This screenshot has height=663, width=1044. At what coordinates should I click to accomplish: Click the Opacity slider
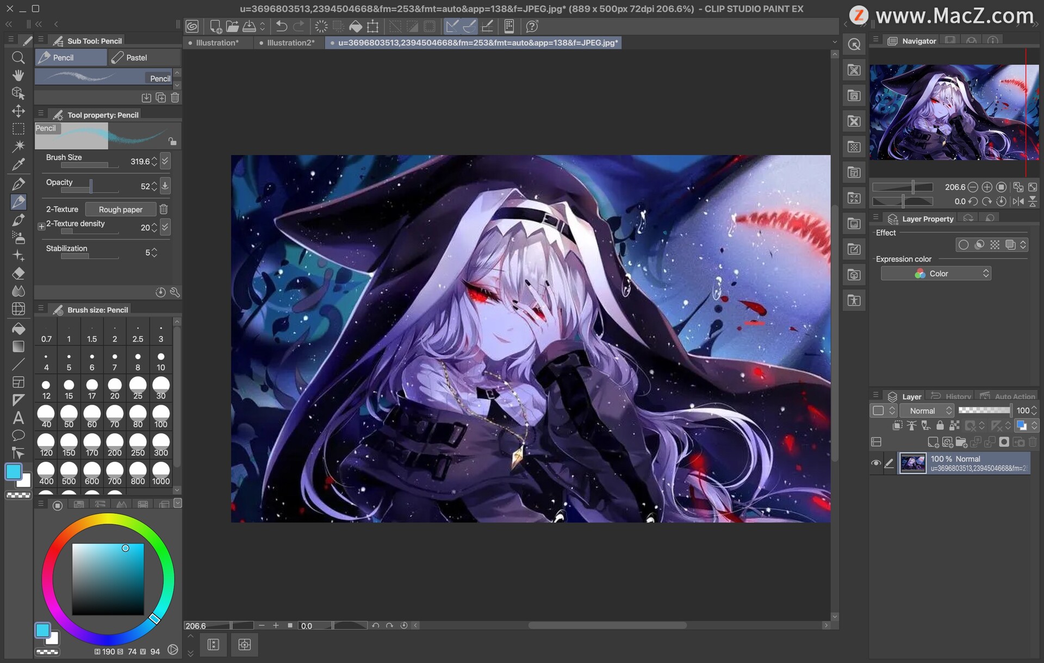(90, 188)
